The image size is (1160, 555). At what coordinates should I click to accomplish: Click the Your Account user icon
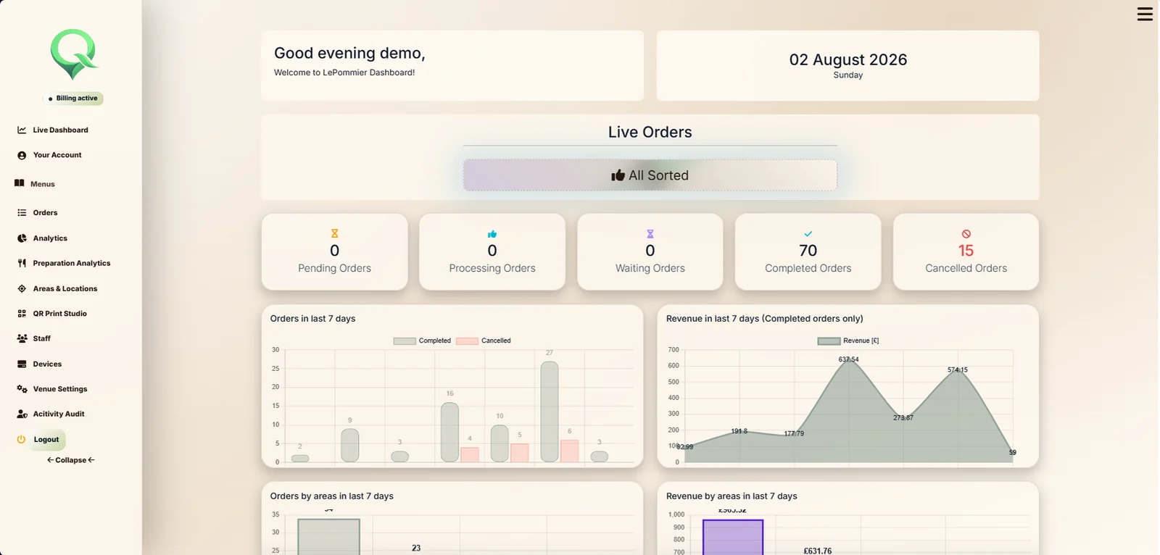22,155
